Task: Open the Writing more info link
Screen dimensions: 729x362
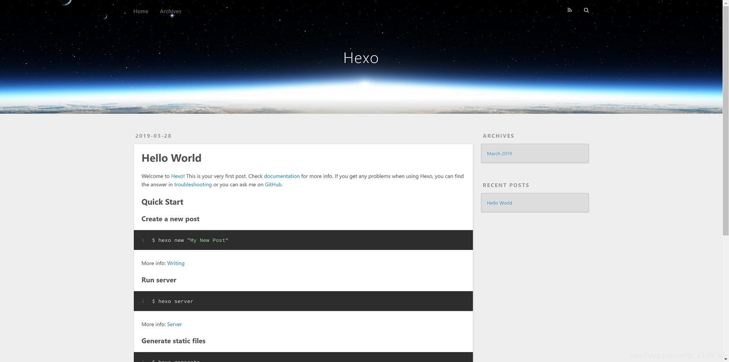Action: coord(176,263)
